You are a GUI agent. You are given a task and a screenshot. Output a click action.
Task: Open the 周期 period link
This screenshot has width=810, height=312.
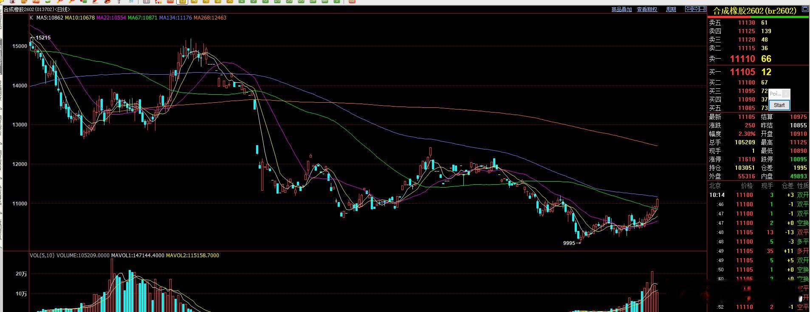click(x=671, y=9)
